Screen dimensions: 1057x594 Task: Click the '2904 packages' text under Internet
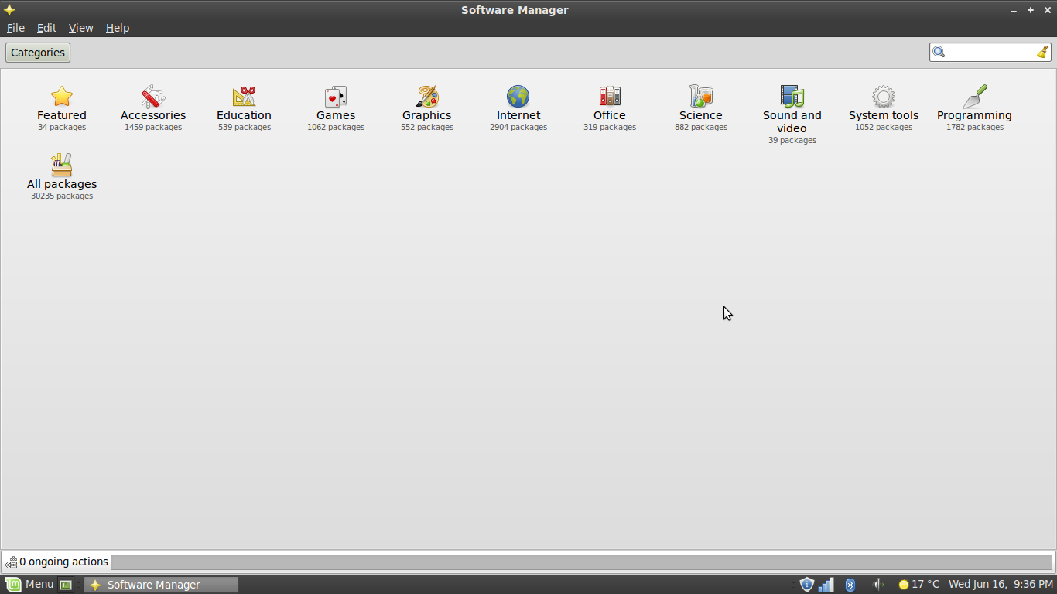[x=518, y=128]
